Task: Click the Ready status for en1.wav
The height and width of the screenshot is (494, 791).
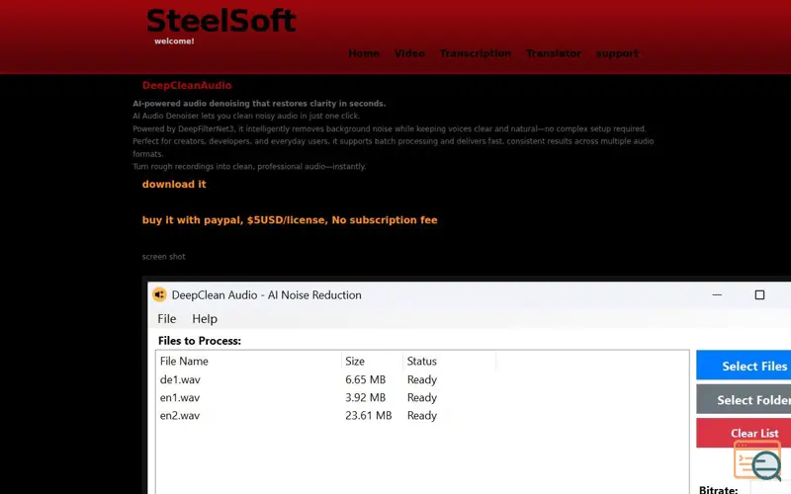Action: 422,398
